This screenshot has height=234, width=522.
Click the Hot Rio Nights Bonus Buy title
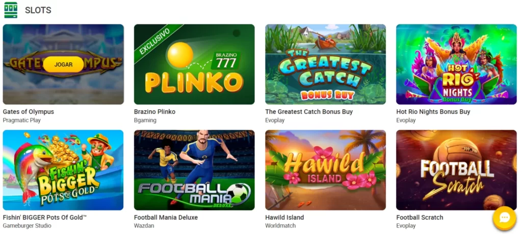[x=433, y=112]
